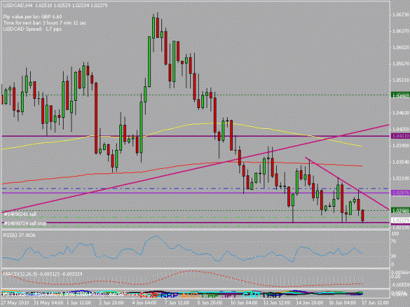Click the 1.06730 price axis label
Screen dimensions: 410x307
[x=401, y=15]
